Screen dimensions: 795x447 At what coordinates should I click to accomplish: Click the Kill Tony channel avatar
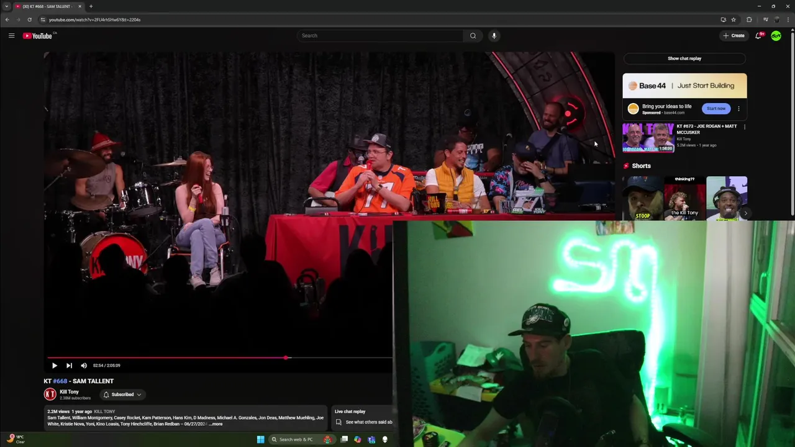(x=50, y=394)
